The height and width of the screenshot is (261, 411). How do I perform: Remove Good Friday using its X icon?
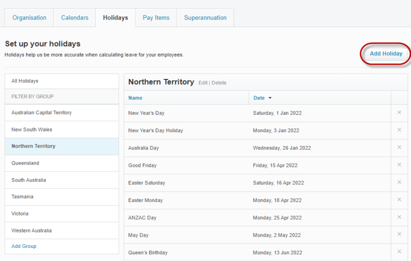[x=399, y=165]
